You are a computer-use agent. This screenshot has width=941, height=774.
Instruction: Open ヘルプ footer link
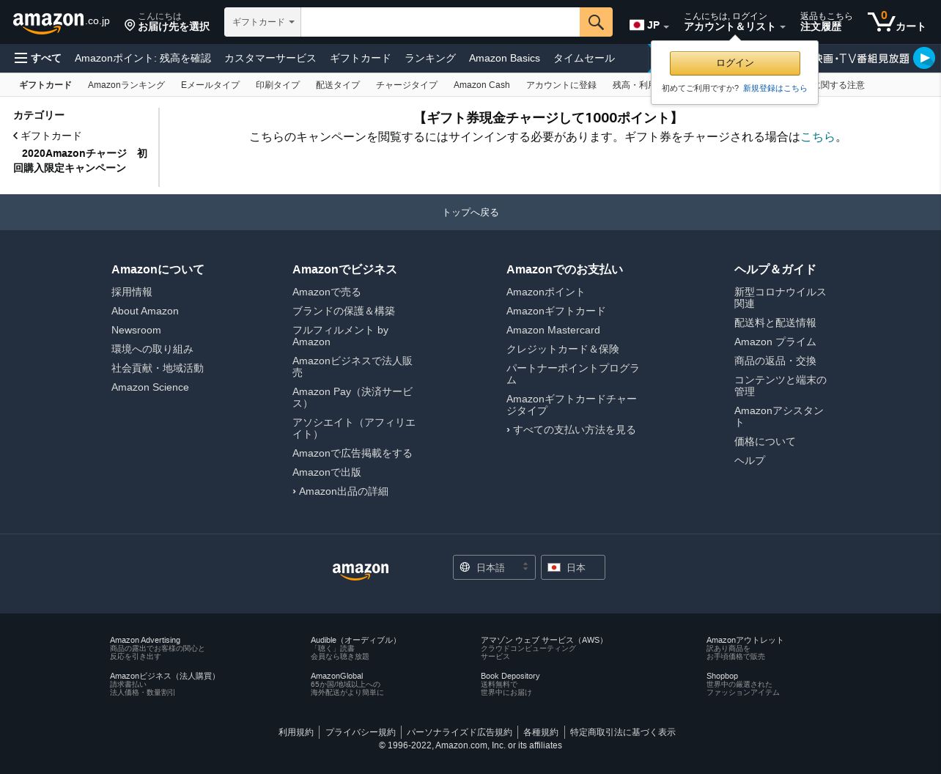[750, 460]
